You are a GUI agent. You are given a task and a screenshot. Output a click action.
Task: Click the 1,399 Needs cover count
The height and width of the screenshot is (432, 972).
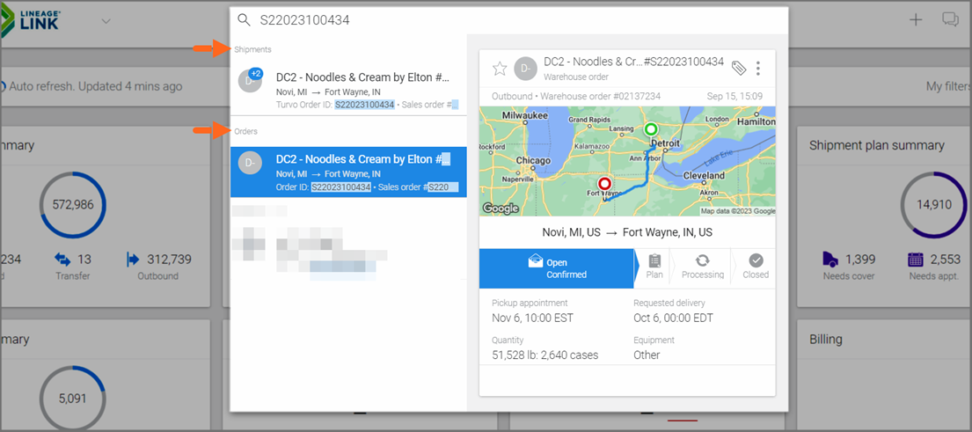[x=861, y=259]
